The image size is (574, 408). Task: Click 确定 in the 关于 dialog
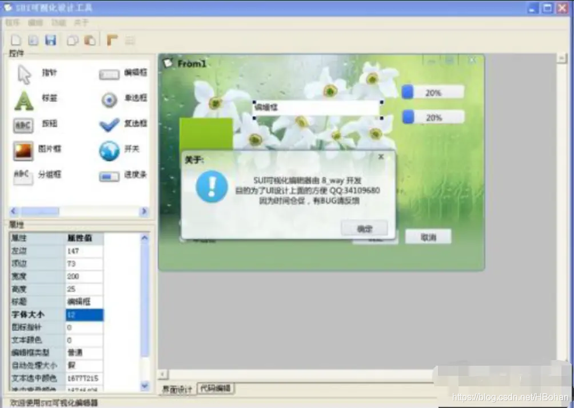coord(364,228)
